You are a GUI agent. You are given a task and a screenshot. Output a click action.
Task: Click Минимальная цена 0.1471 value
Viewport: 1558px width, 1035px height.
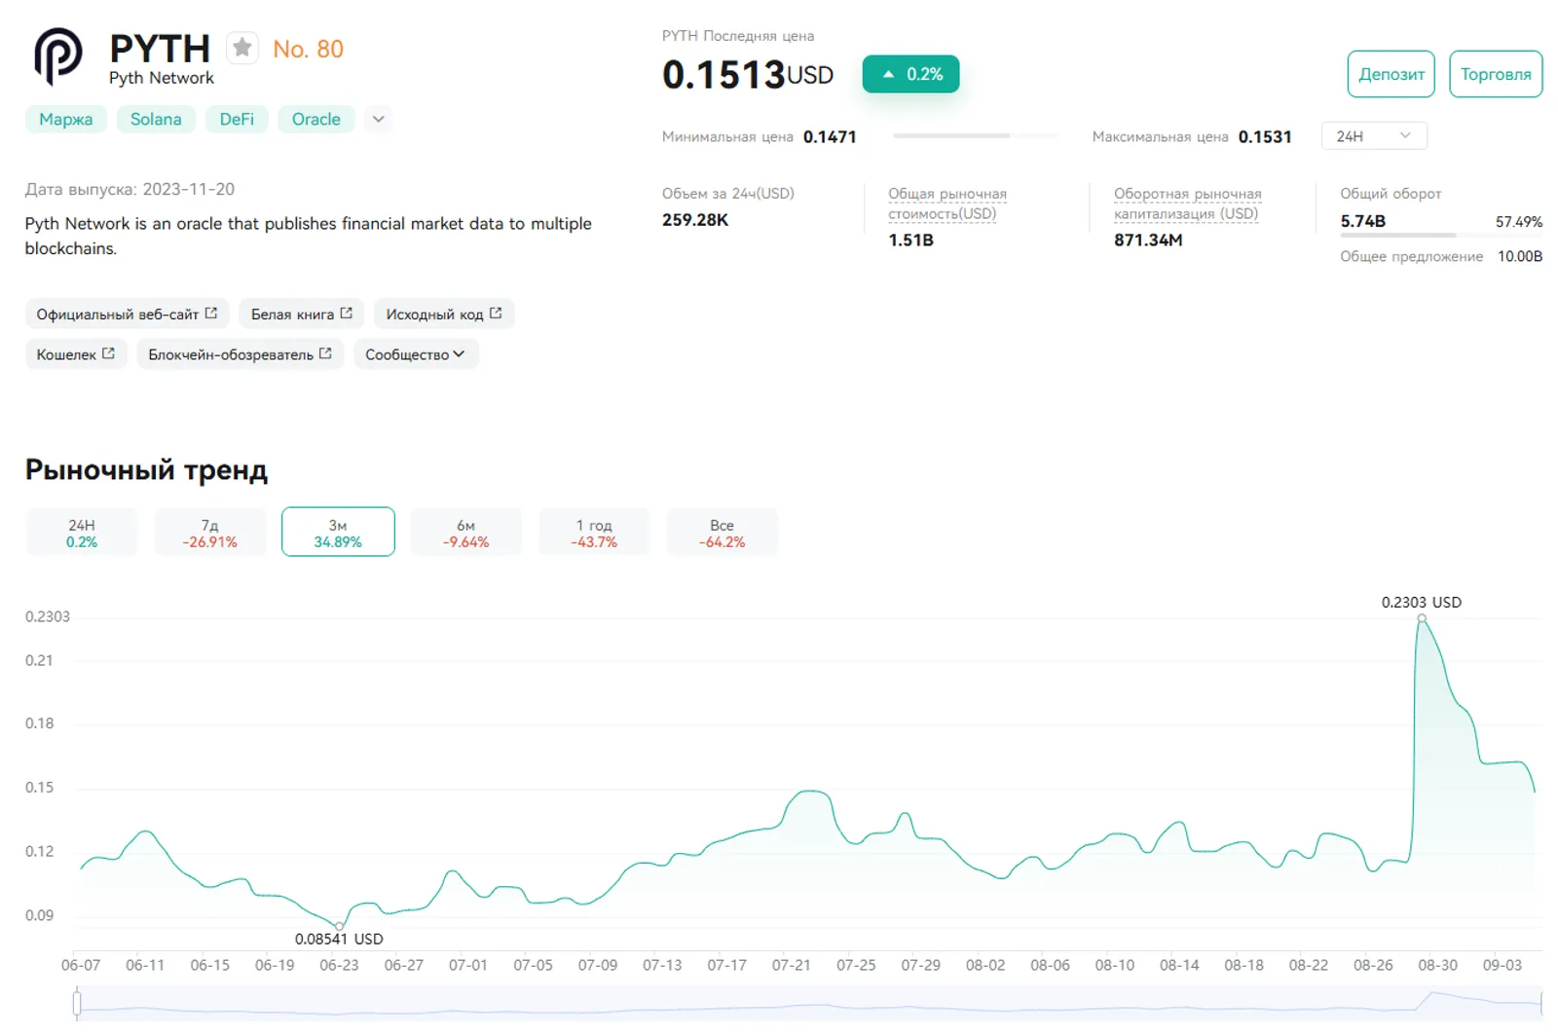click(830, 137)
